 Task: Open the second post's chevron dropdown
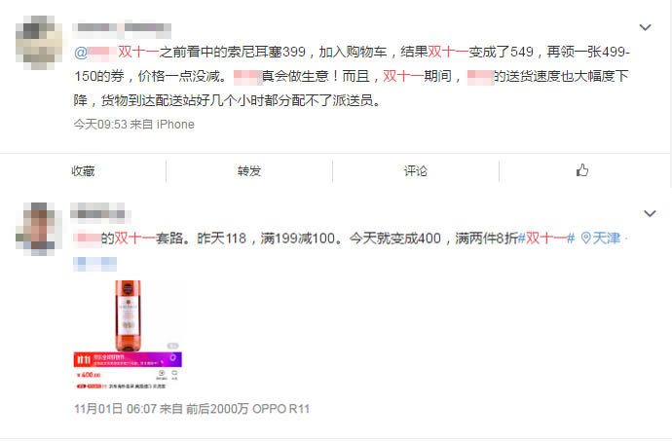click(650, 213)
